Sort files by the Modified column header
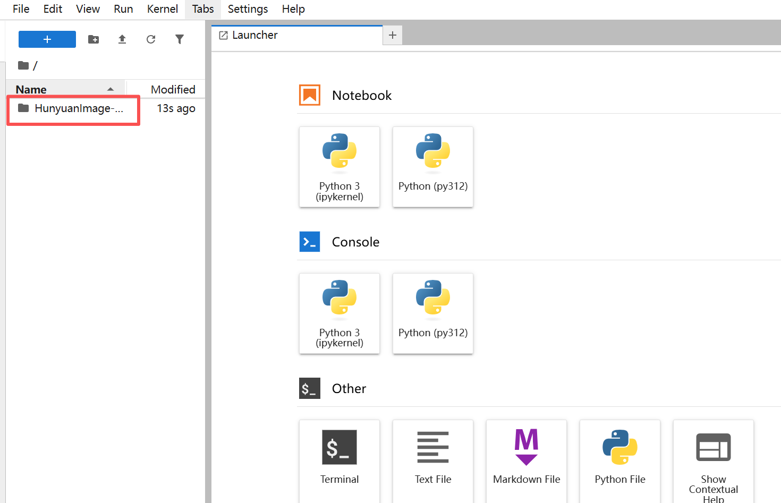This screenshot has height=503, width=781. pos(166,89)
